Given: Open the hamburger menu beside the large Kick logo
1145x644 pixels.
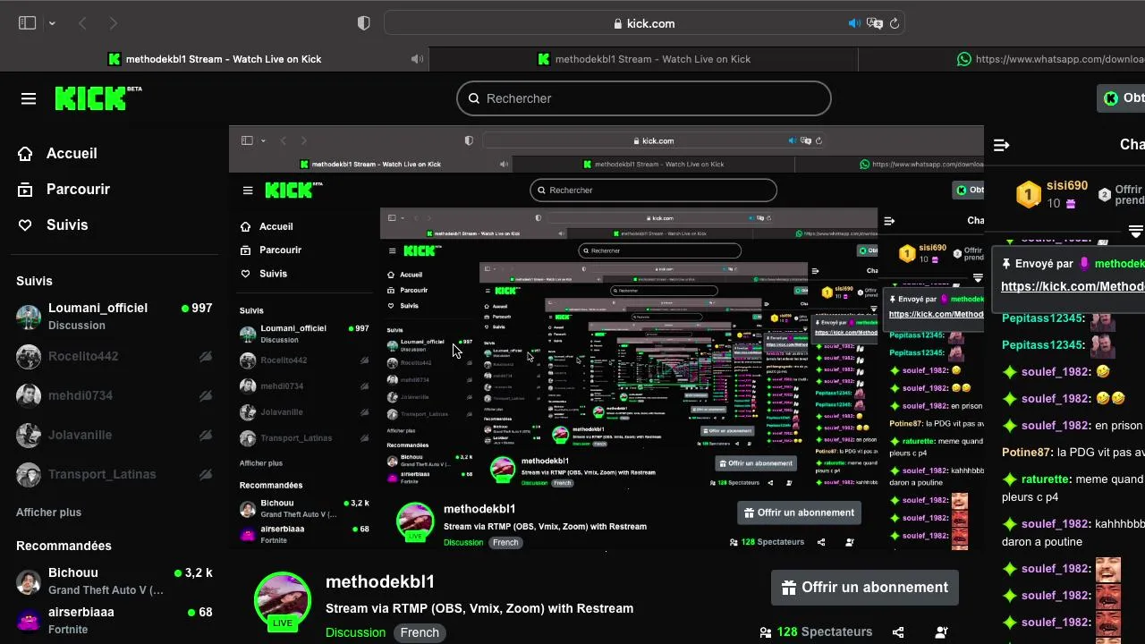Looking at the screenshot, I should pos(29,98).
